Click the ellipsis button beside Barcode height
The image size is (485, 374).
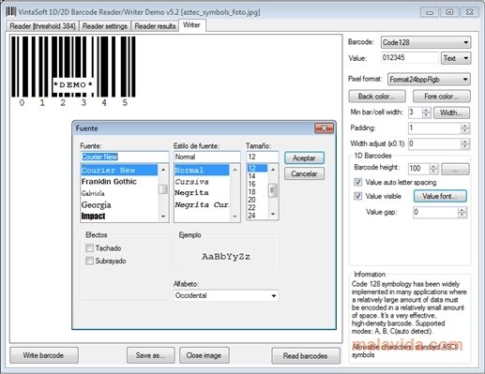(x=455, y=169)
